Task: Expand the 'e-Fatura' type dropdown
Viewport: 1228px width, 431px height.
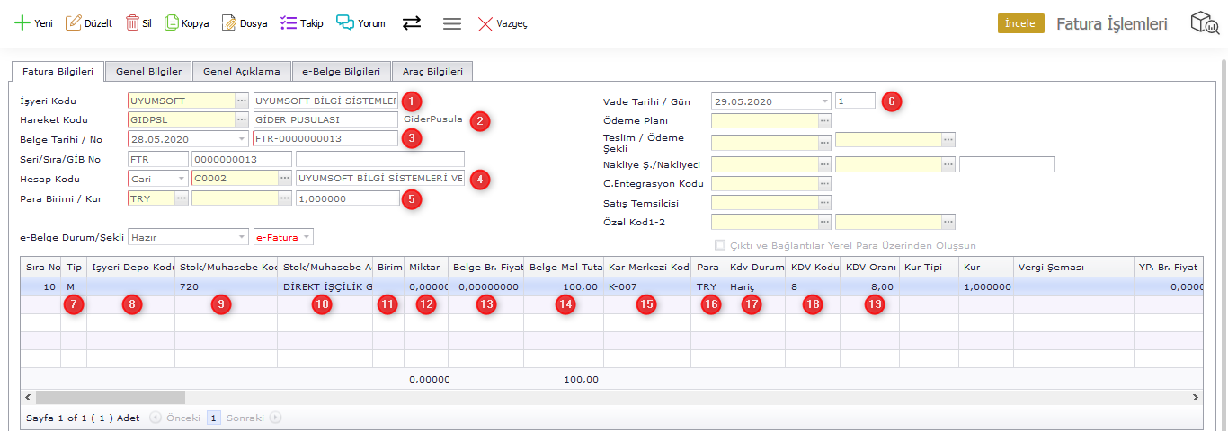Action: tap(306, 237)
